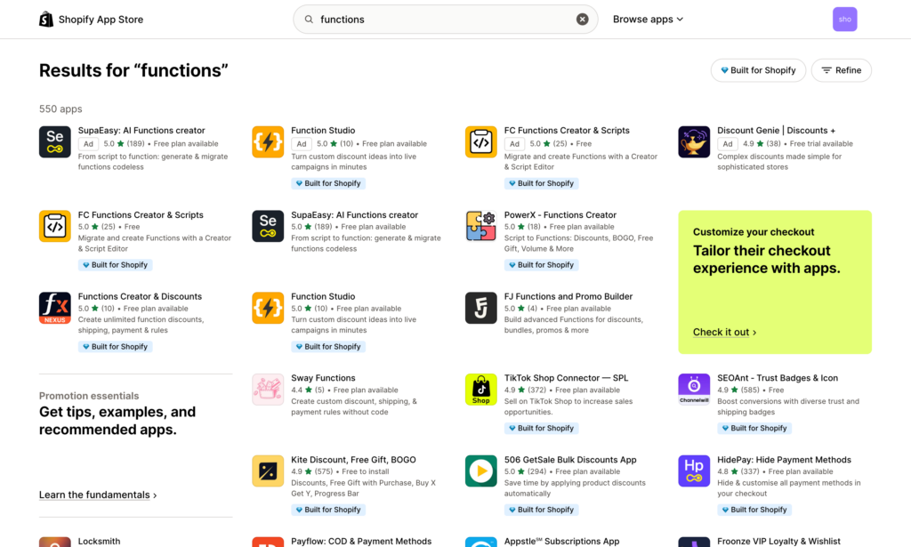Open Payflow: COD & Payment Methods title
Viewport: 911px width, 547px height.
pyautogui.click(x=361, y=541)
